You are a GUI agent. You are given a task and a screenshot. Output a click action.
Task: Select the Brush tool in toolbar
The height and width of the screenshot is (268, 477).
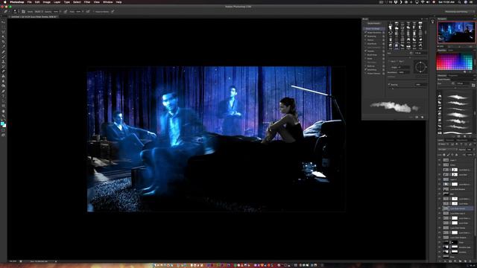tap(3, 57)
